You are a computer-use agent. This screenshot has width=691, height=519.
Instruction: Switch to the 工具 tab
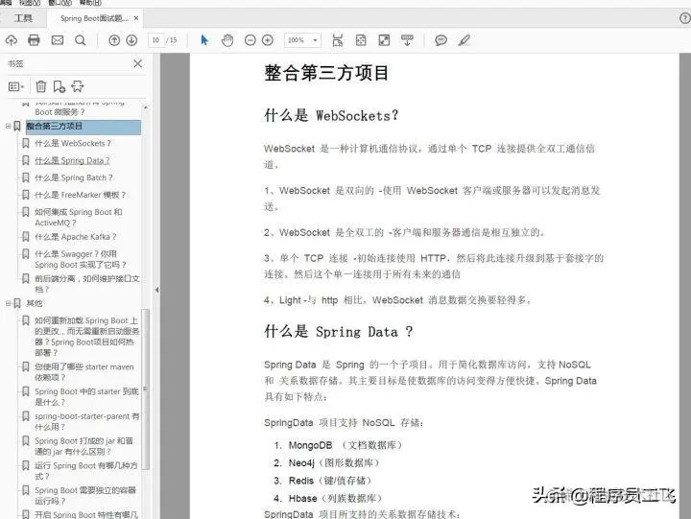click(23, 18)
